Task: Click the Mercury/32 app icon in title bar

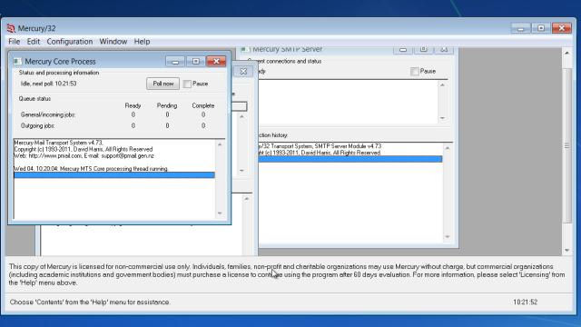Action: [x=11, y=28]
